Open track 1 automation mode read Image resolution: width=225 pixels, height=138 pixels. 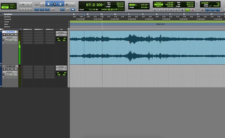point(13,40)
